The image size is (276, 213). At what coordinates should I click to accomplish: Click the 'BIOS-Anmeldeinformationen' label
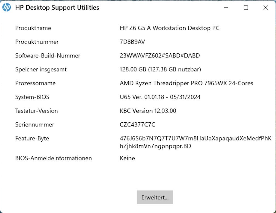point(54,158)
